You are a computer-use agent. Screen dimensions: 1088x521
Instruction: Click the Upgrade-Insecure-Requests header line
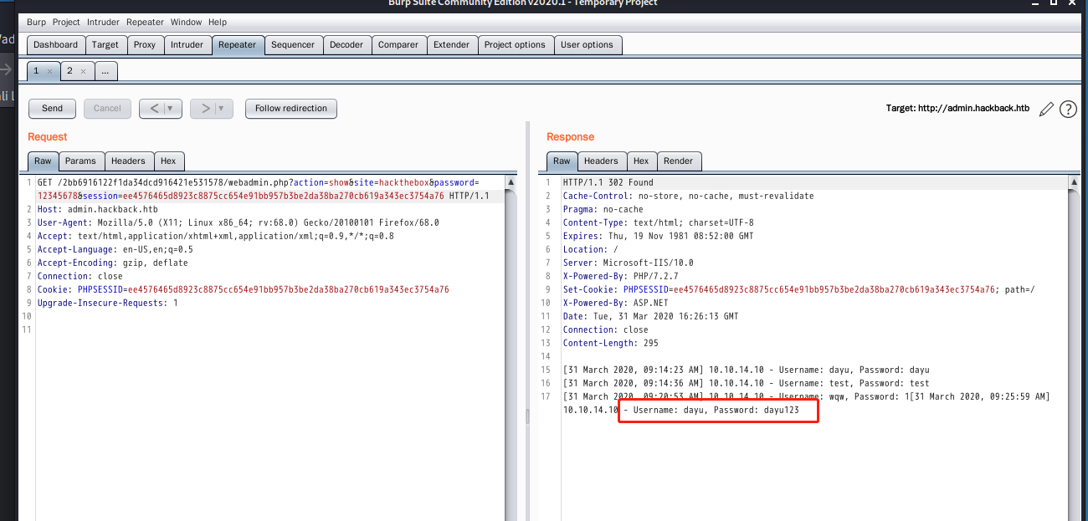point(108,303)
